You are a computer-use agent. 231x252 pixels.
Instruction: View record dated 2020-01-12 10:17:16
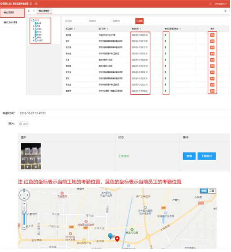pos(212,66)
